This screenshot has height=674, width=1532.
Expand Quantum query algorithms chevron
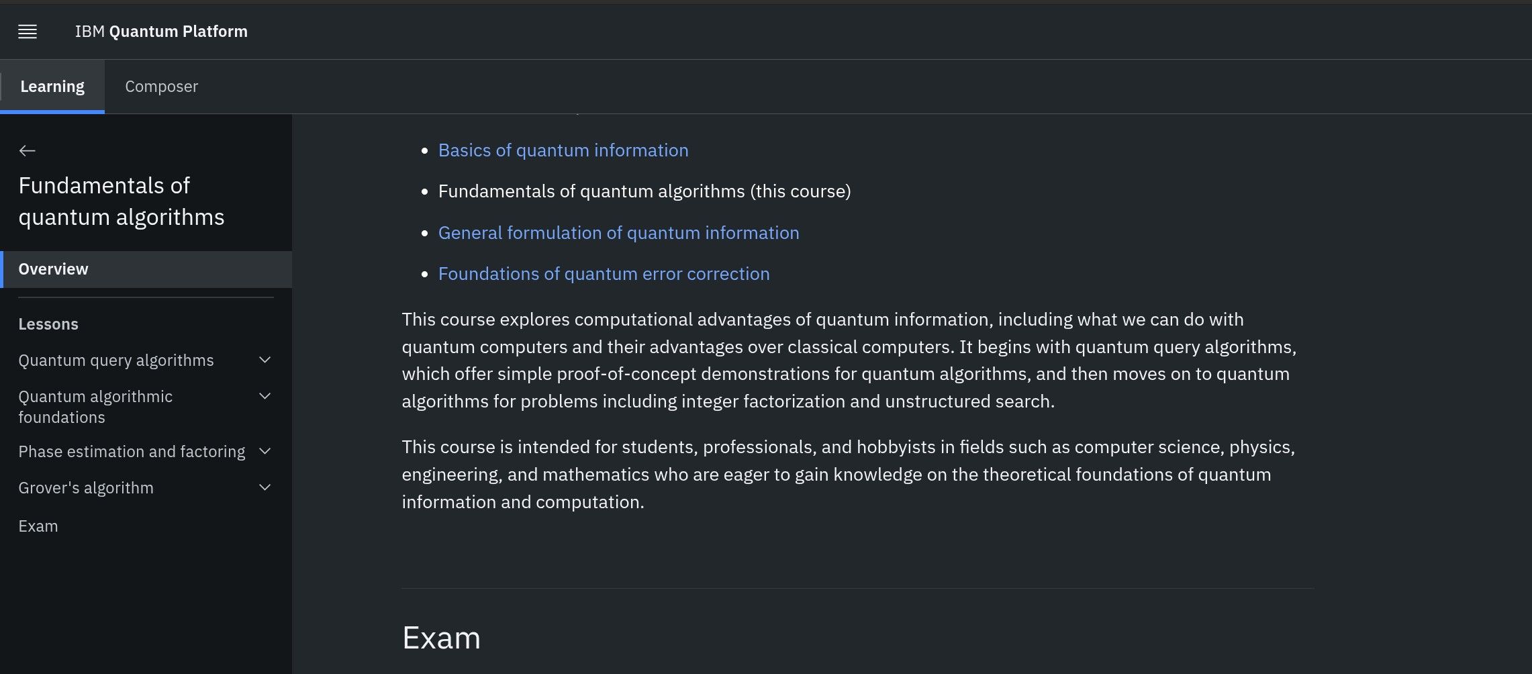tap(265, 360)
